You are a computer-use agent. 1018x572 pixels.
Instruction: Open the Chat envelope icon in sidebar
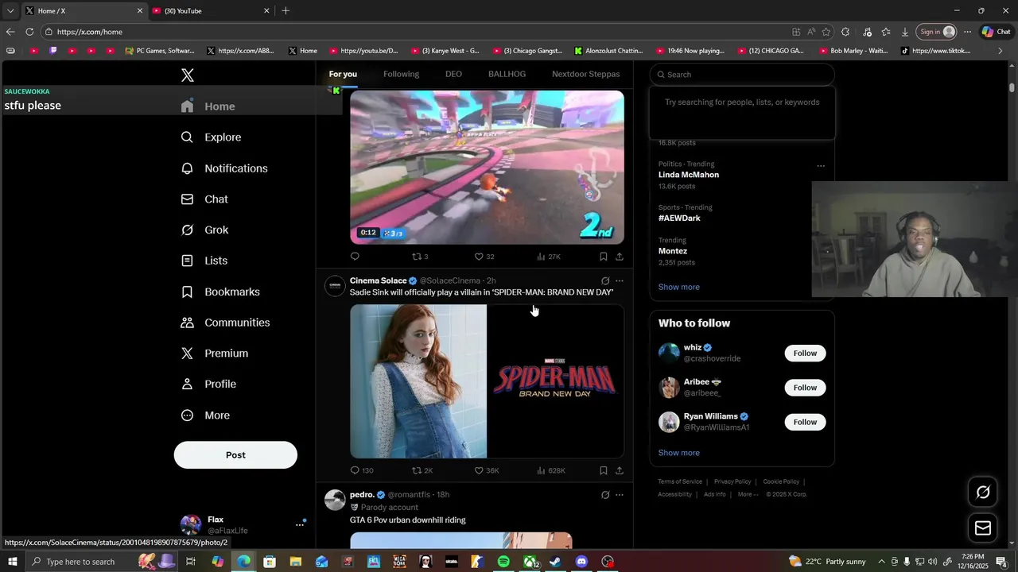[187, 199]
